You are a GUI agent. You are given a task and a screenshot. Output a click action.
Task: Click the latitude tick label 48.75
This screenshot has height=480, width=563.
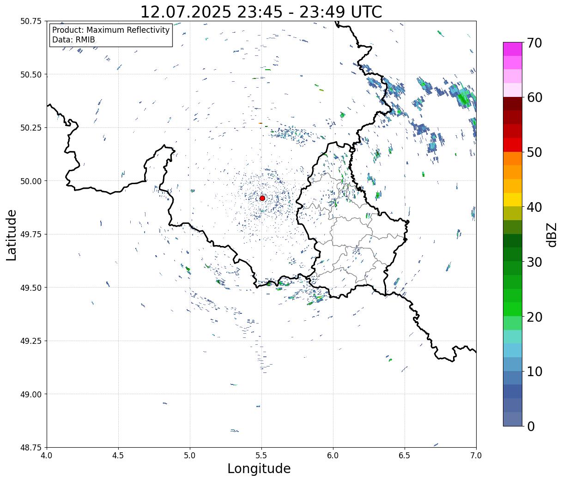30,448
